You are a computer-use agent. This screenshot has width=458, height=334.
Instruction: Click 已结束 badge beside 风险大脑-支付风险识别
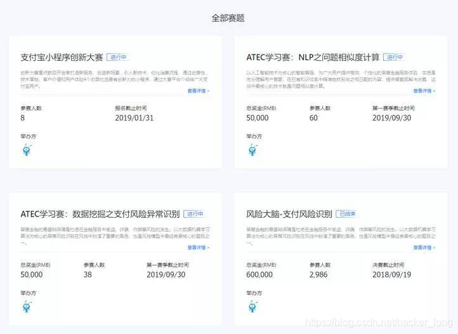pos(347,214)
